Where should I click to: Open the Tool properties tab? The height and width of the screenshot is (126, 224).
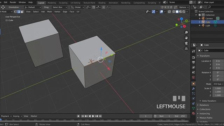[194, 51]
